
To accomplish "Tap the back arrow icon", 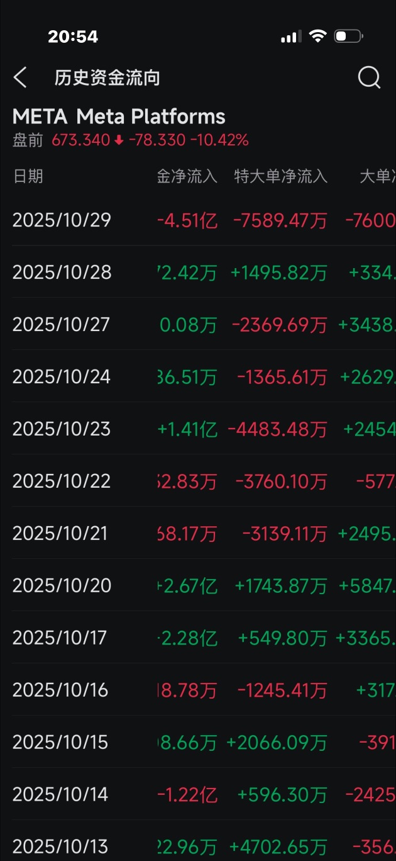I will coord(20,78).
